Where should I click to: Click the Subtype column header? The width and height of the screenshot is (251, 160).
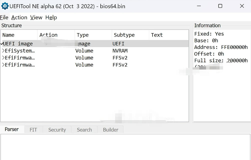[130, 35]
